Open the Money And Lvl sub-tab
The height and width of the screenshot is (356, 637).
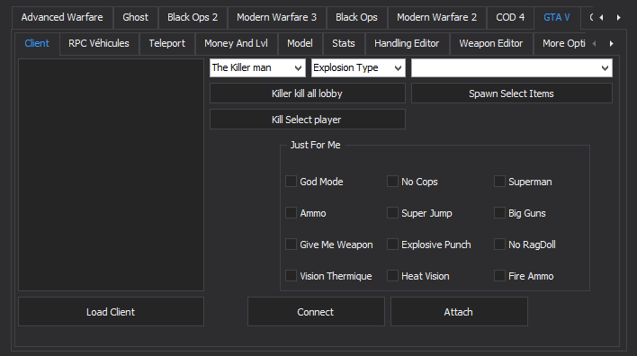tap(236, 43)
